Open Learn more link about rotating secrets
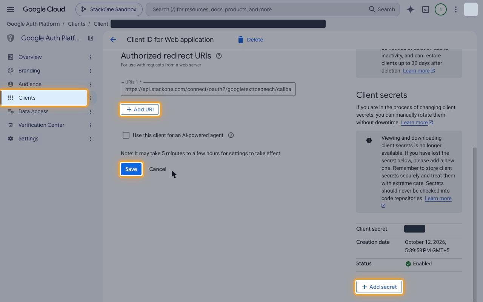The image size is (483, 302). tap(417, 122)
